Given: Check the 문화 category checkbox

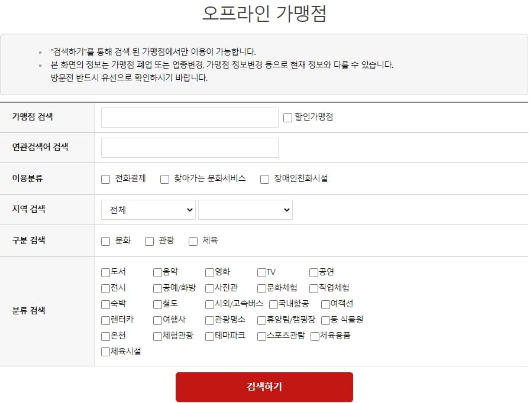Looking at the screenshot, I should click(x=105, y=241).
